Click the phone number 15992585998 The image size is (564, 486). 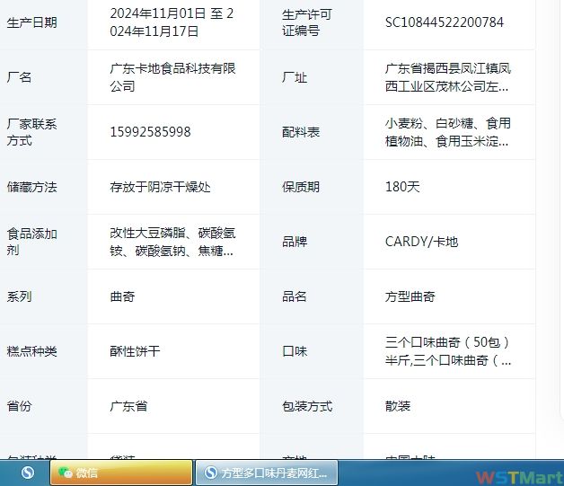tap(150, 132)
